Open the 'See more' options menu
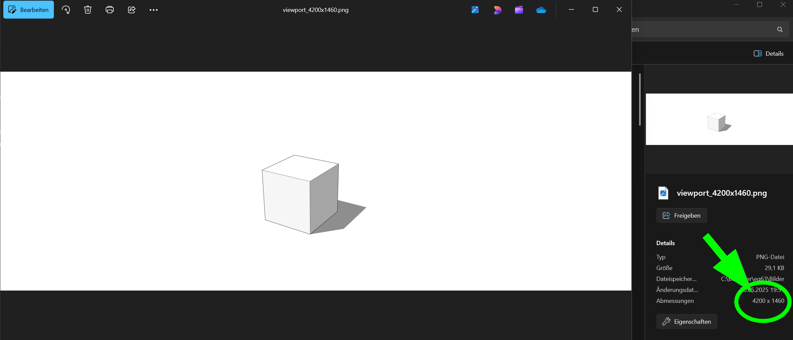Image resolution: width=793 pixels, height=340 pixels. [153, 10]
